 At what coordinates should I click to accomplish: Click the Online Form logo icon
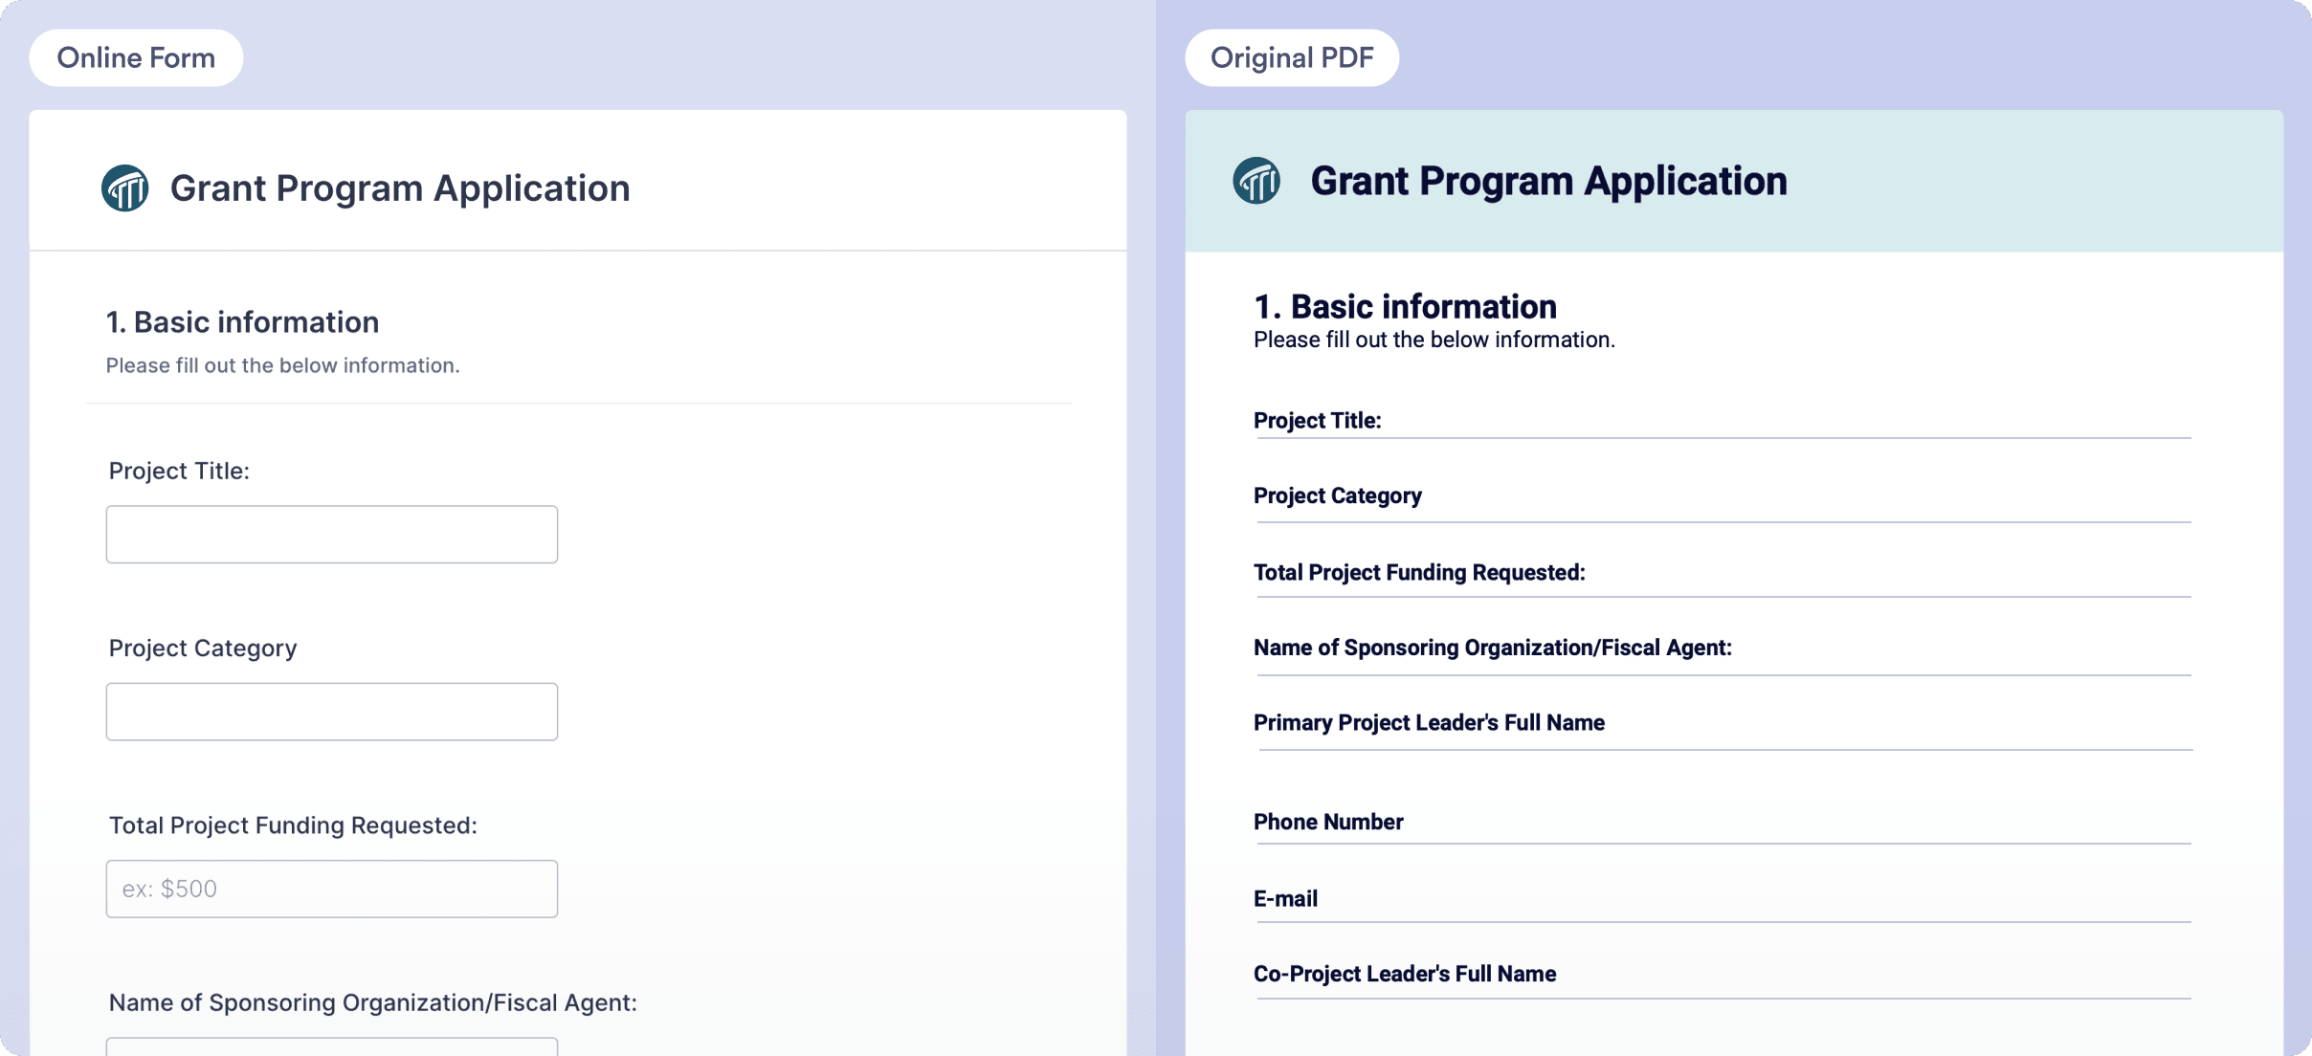coord(125,187)
